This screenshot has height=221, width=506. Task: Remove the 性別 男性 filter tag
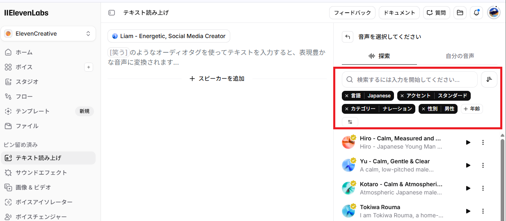[424, 109]
